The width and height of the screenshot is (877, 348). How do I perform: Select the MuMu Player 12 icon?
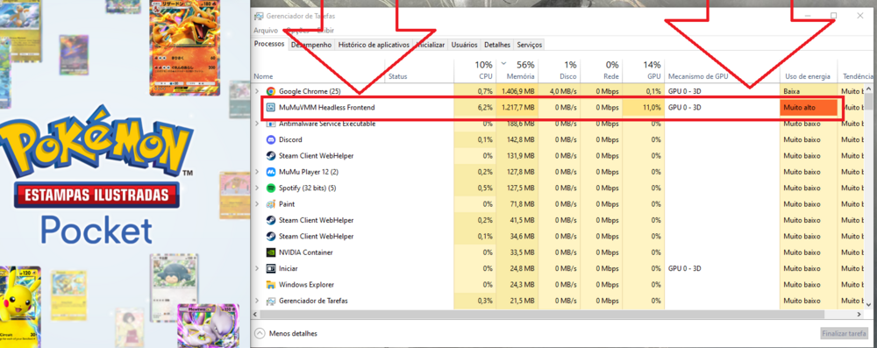(x=271, y=172)
